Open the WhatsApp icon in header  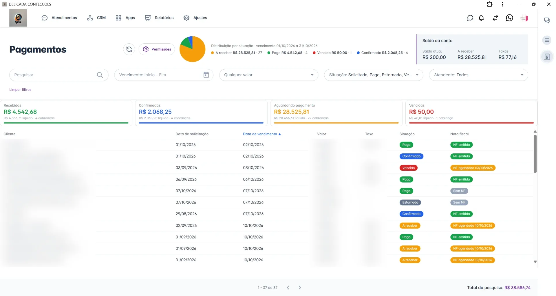click(x=509, y=18)
